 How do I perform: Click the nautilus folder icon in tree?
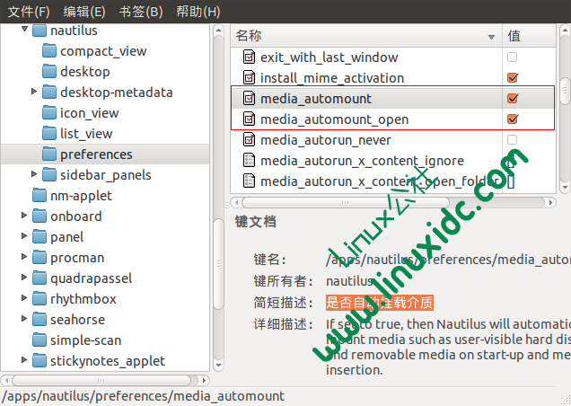tap(40, 31)
